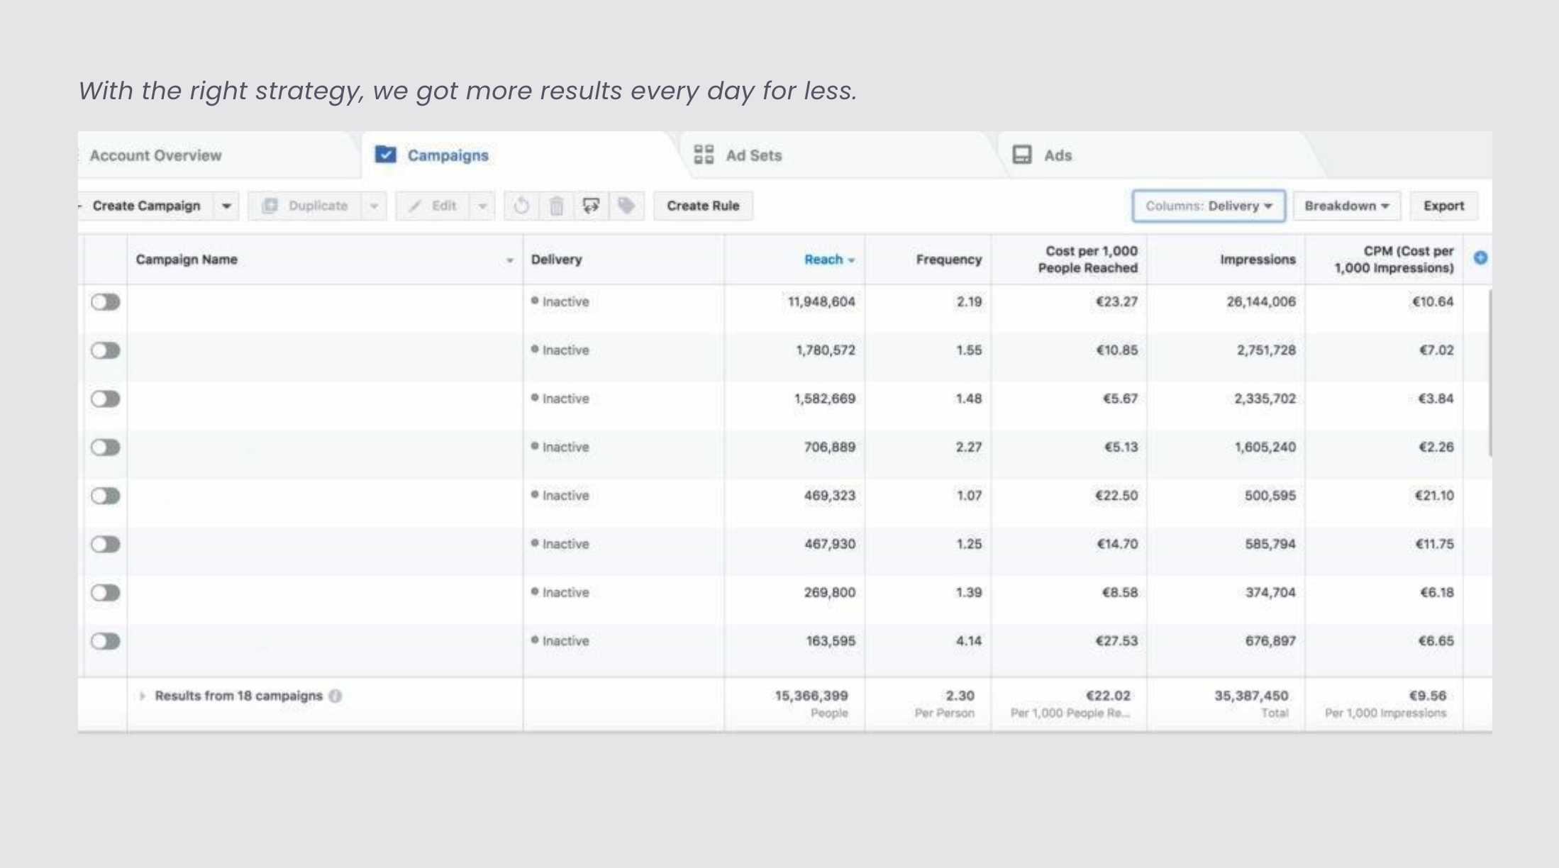Open the Edit options dropdown arrow
The height and width of the screenshot is (868, 1559).
pos(482,206)
